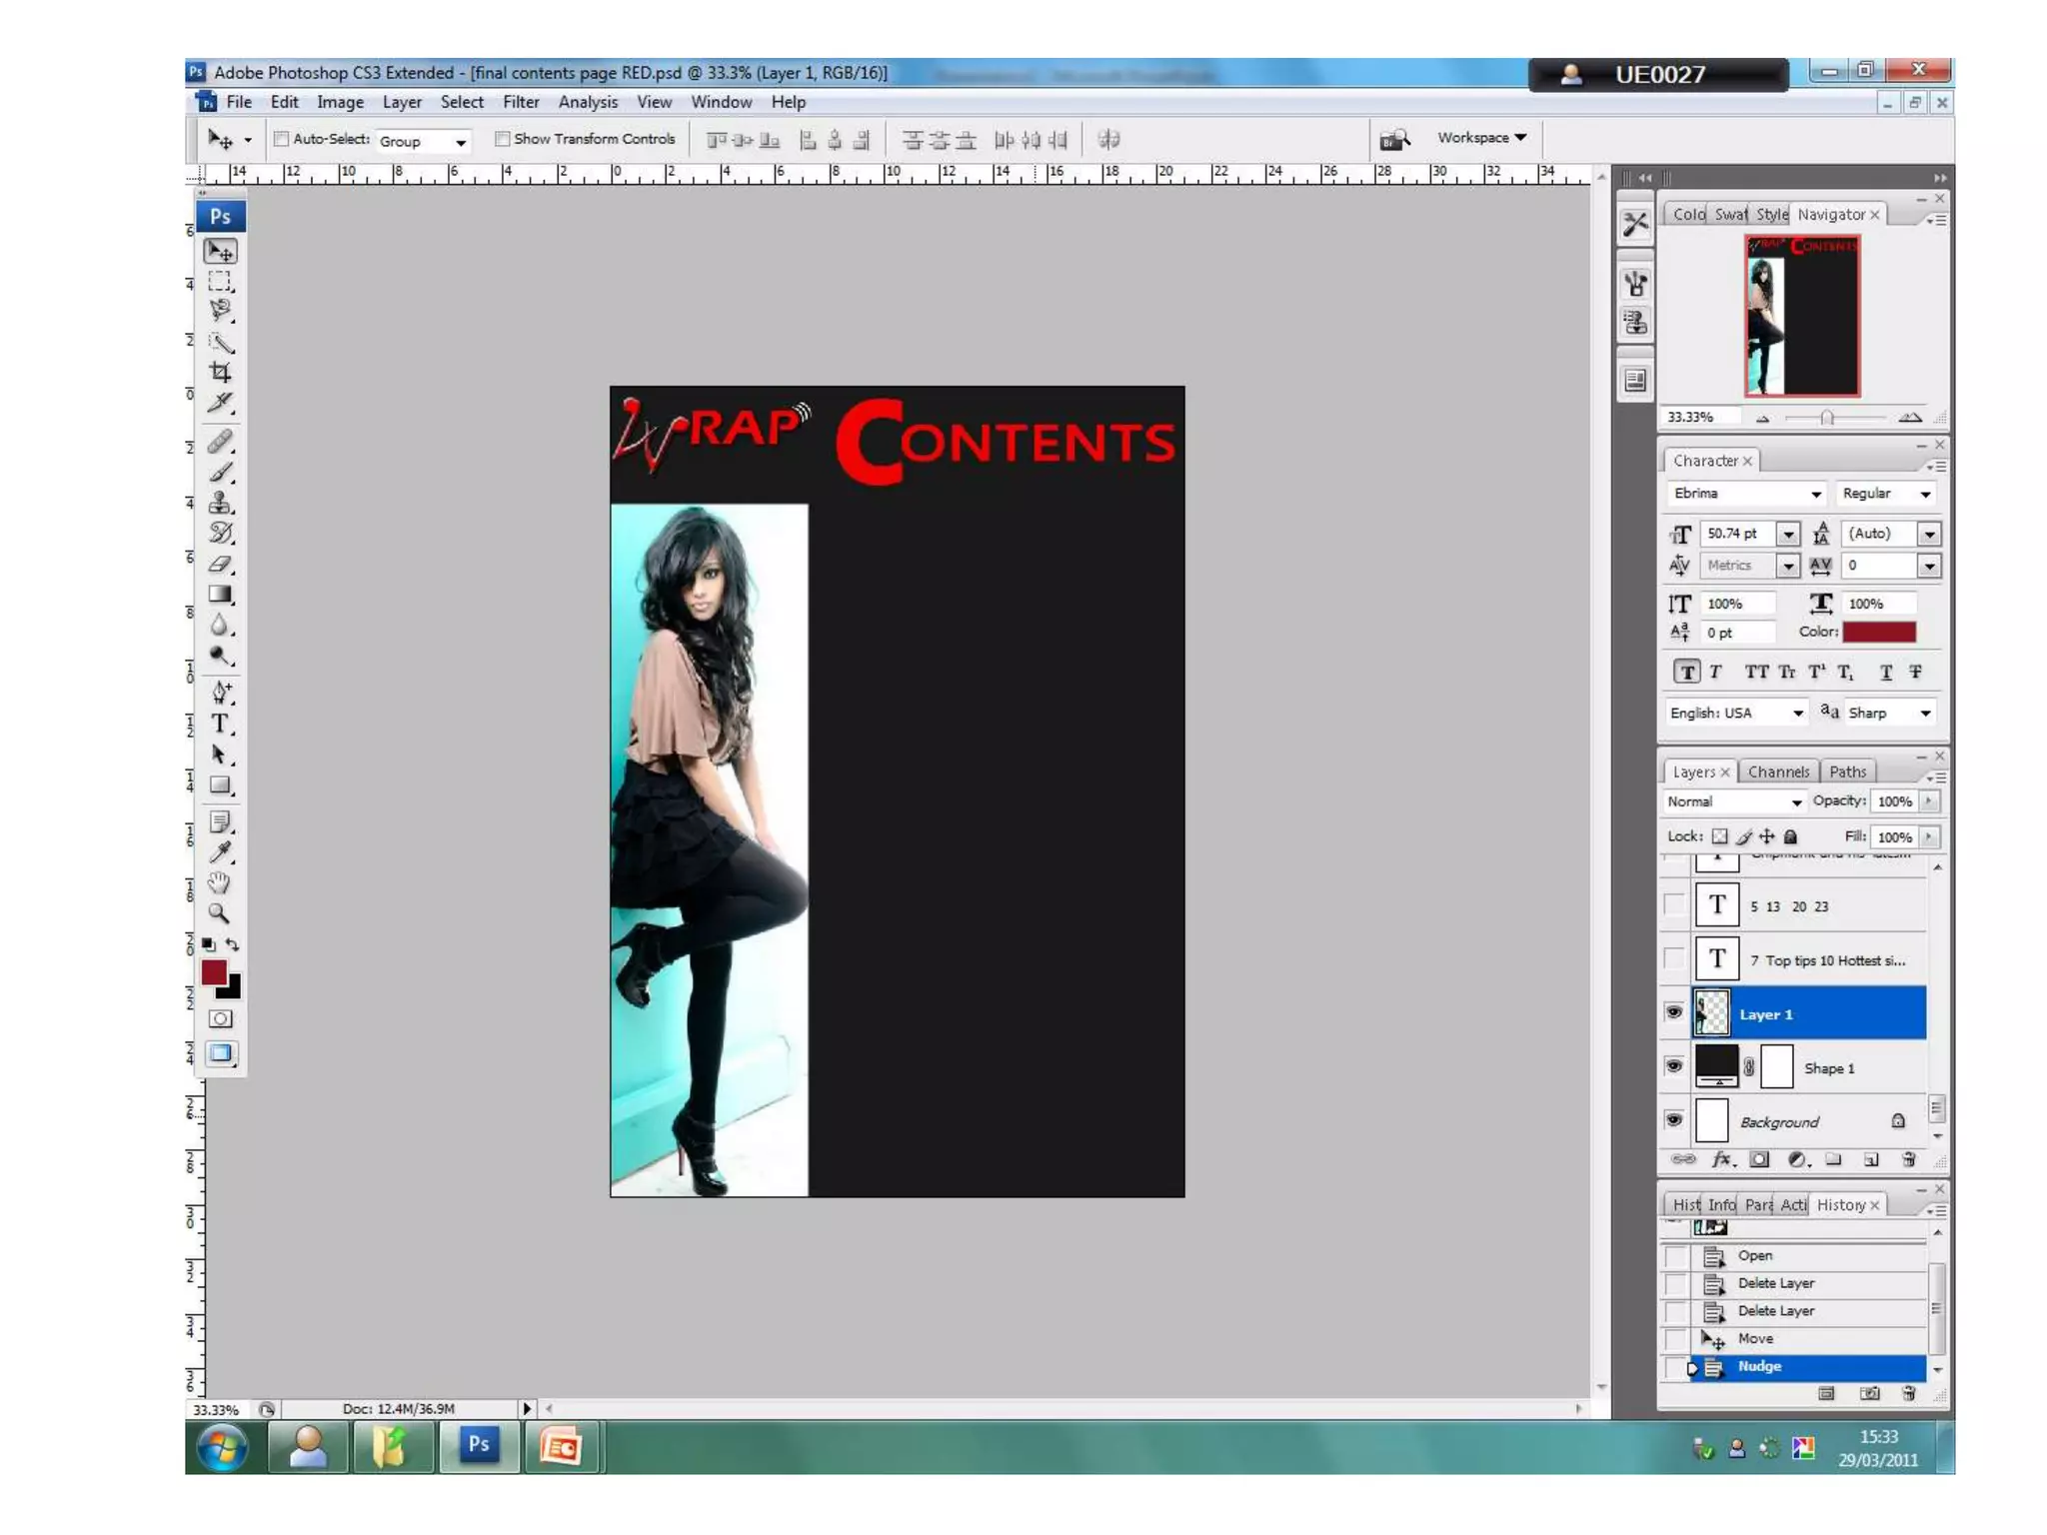This screenshot has width=2047, height=1535.
Task: Select the Clone Stamp tool
Action: [220, 503]
